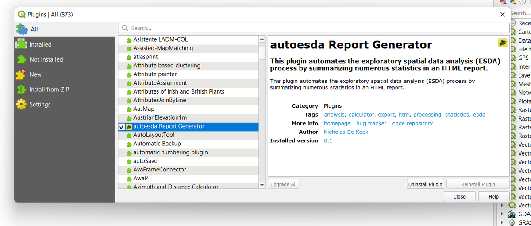Open author Nicholas De Kock link

pyautogui.click(x=346, y=132)
